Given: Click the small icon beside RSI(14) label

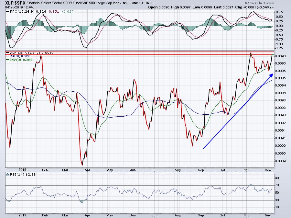Looking at the screenshot, I should point(7,174).
